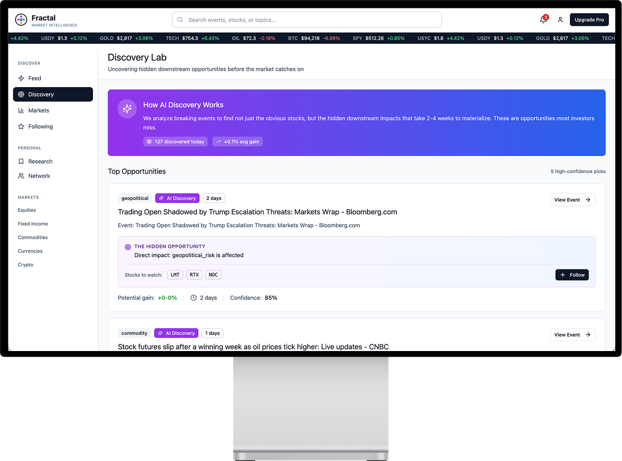Open the Trading Open Shadowed headline
The image size is (622, 461).
coord(258,212)
